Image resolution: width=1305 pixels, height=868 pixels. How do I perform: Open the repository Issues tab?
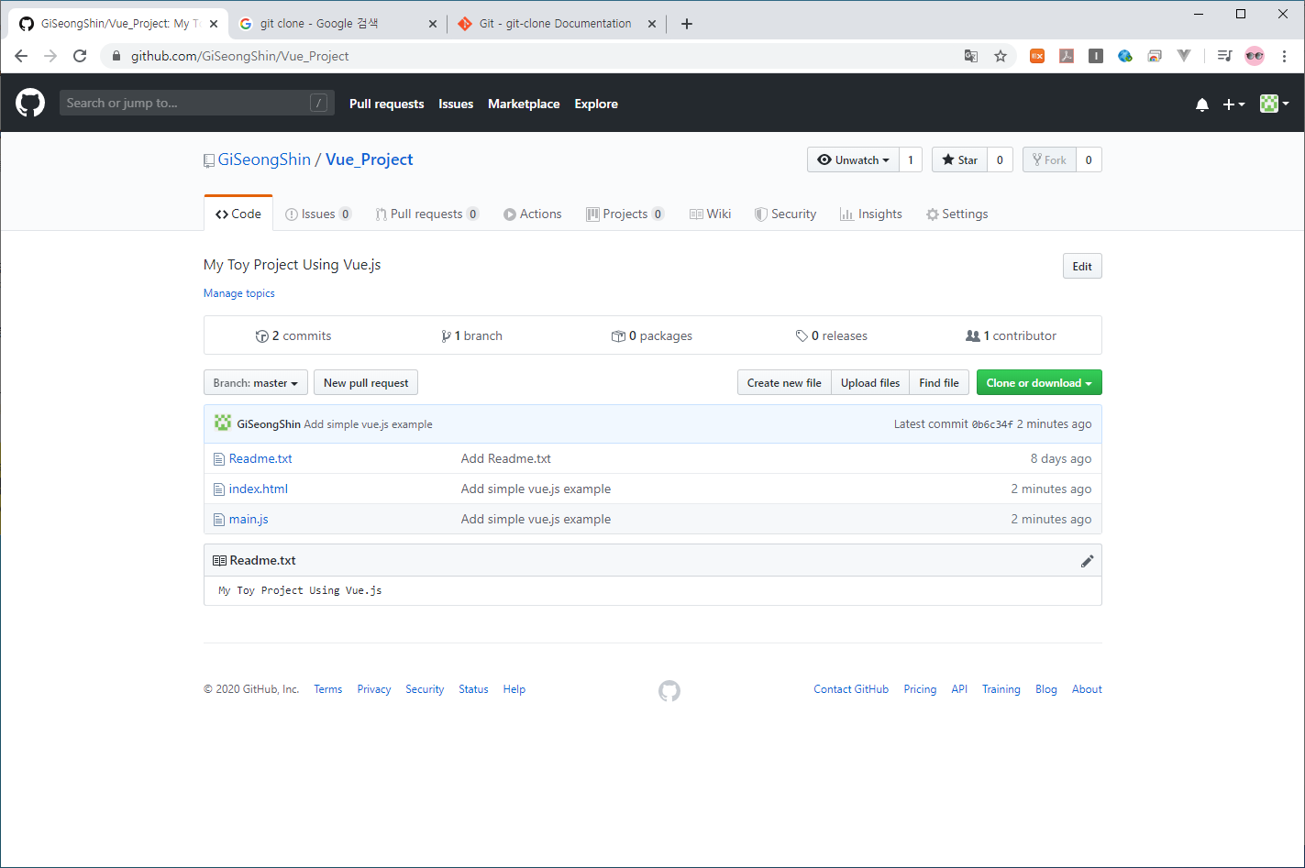pos(318,214)
